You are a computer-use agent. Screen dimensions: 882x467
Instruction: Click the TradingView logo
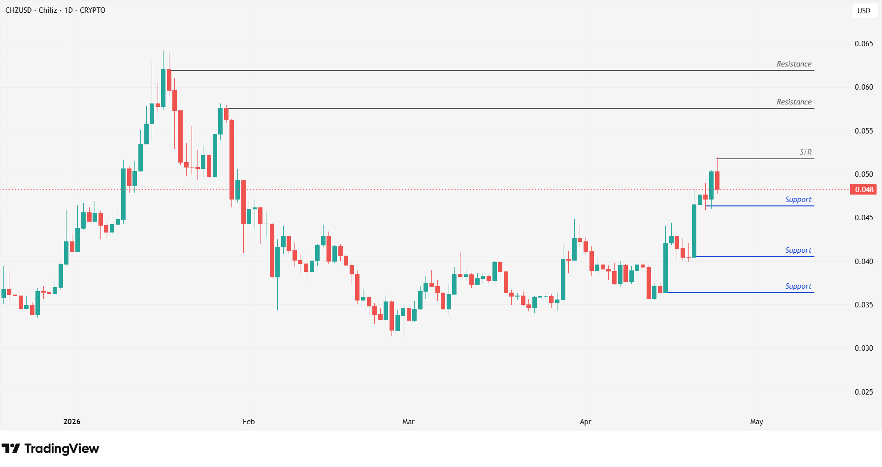(x=50, y=449)
